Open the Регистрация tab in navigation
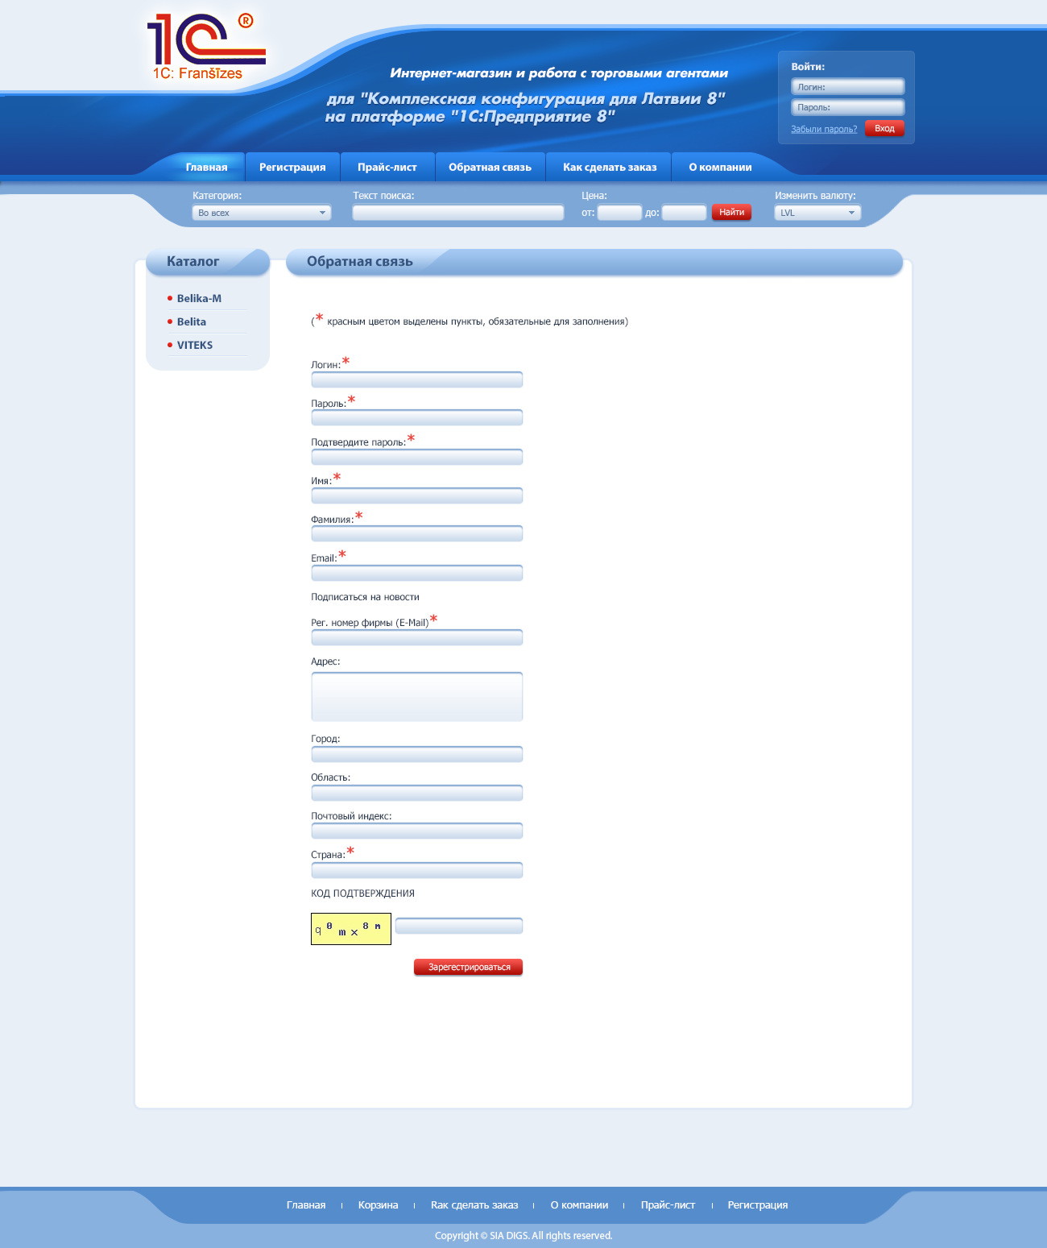 pyautogui.click(x=292, y=167)
